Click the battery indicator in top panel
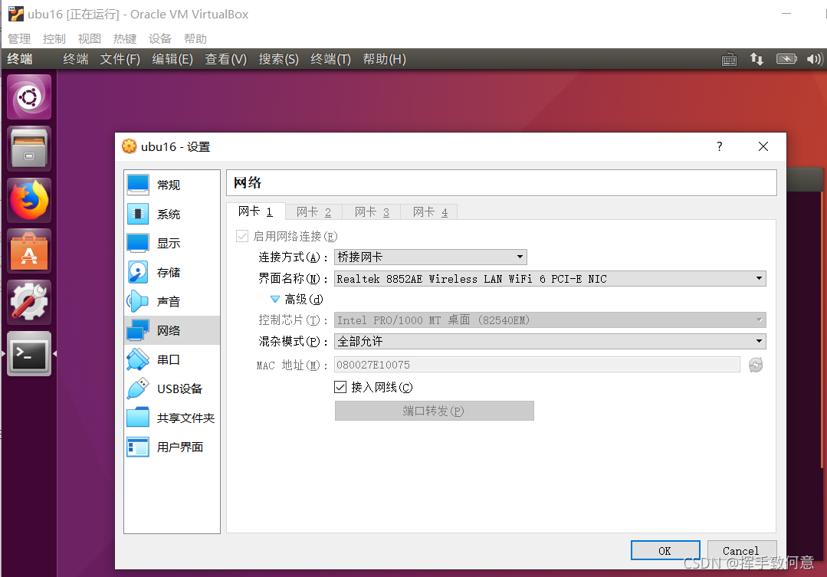The width and height of the screenshot is (827, 577). (786, 59)
